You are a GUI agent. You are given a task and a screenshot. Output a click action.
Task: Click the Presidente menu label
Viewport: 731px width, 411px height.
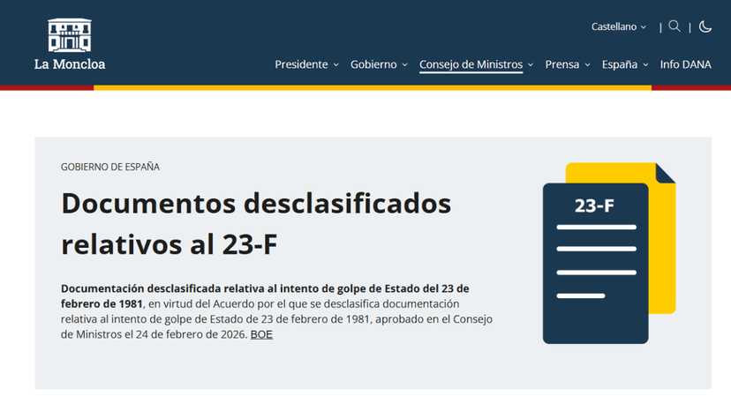pos(301,64)
